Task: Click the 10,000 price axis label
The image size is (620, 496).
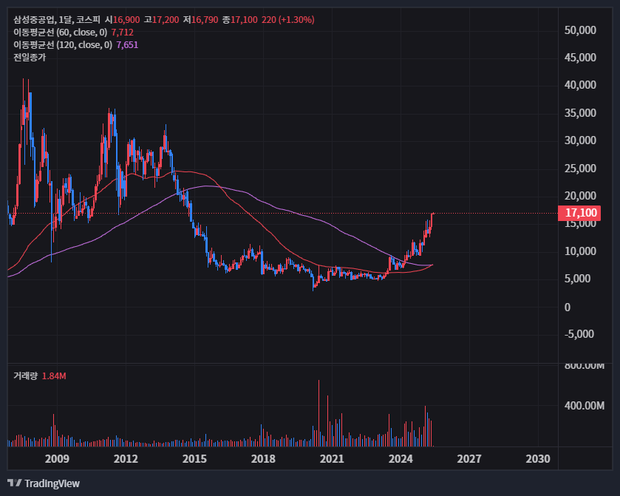Action: point(580,251)
